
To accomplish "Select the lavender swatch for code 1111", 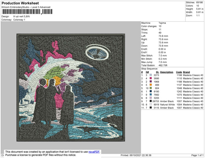I will tap(151, 98).
